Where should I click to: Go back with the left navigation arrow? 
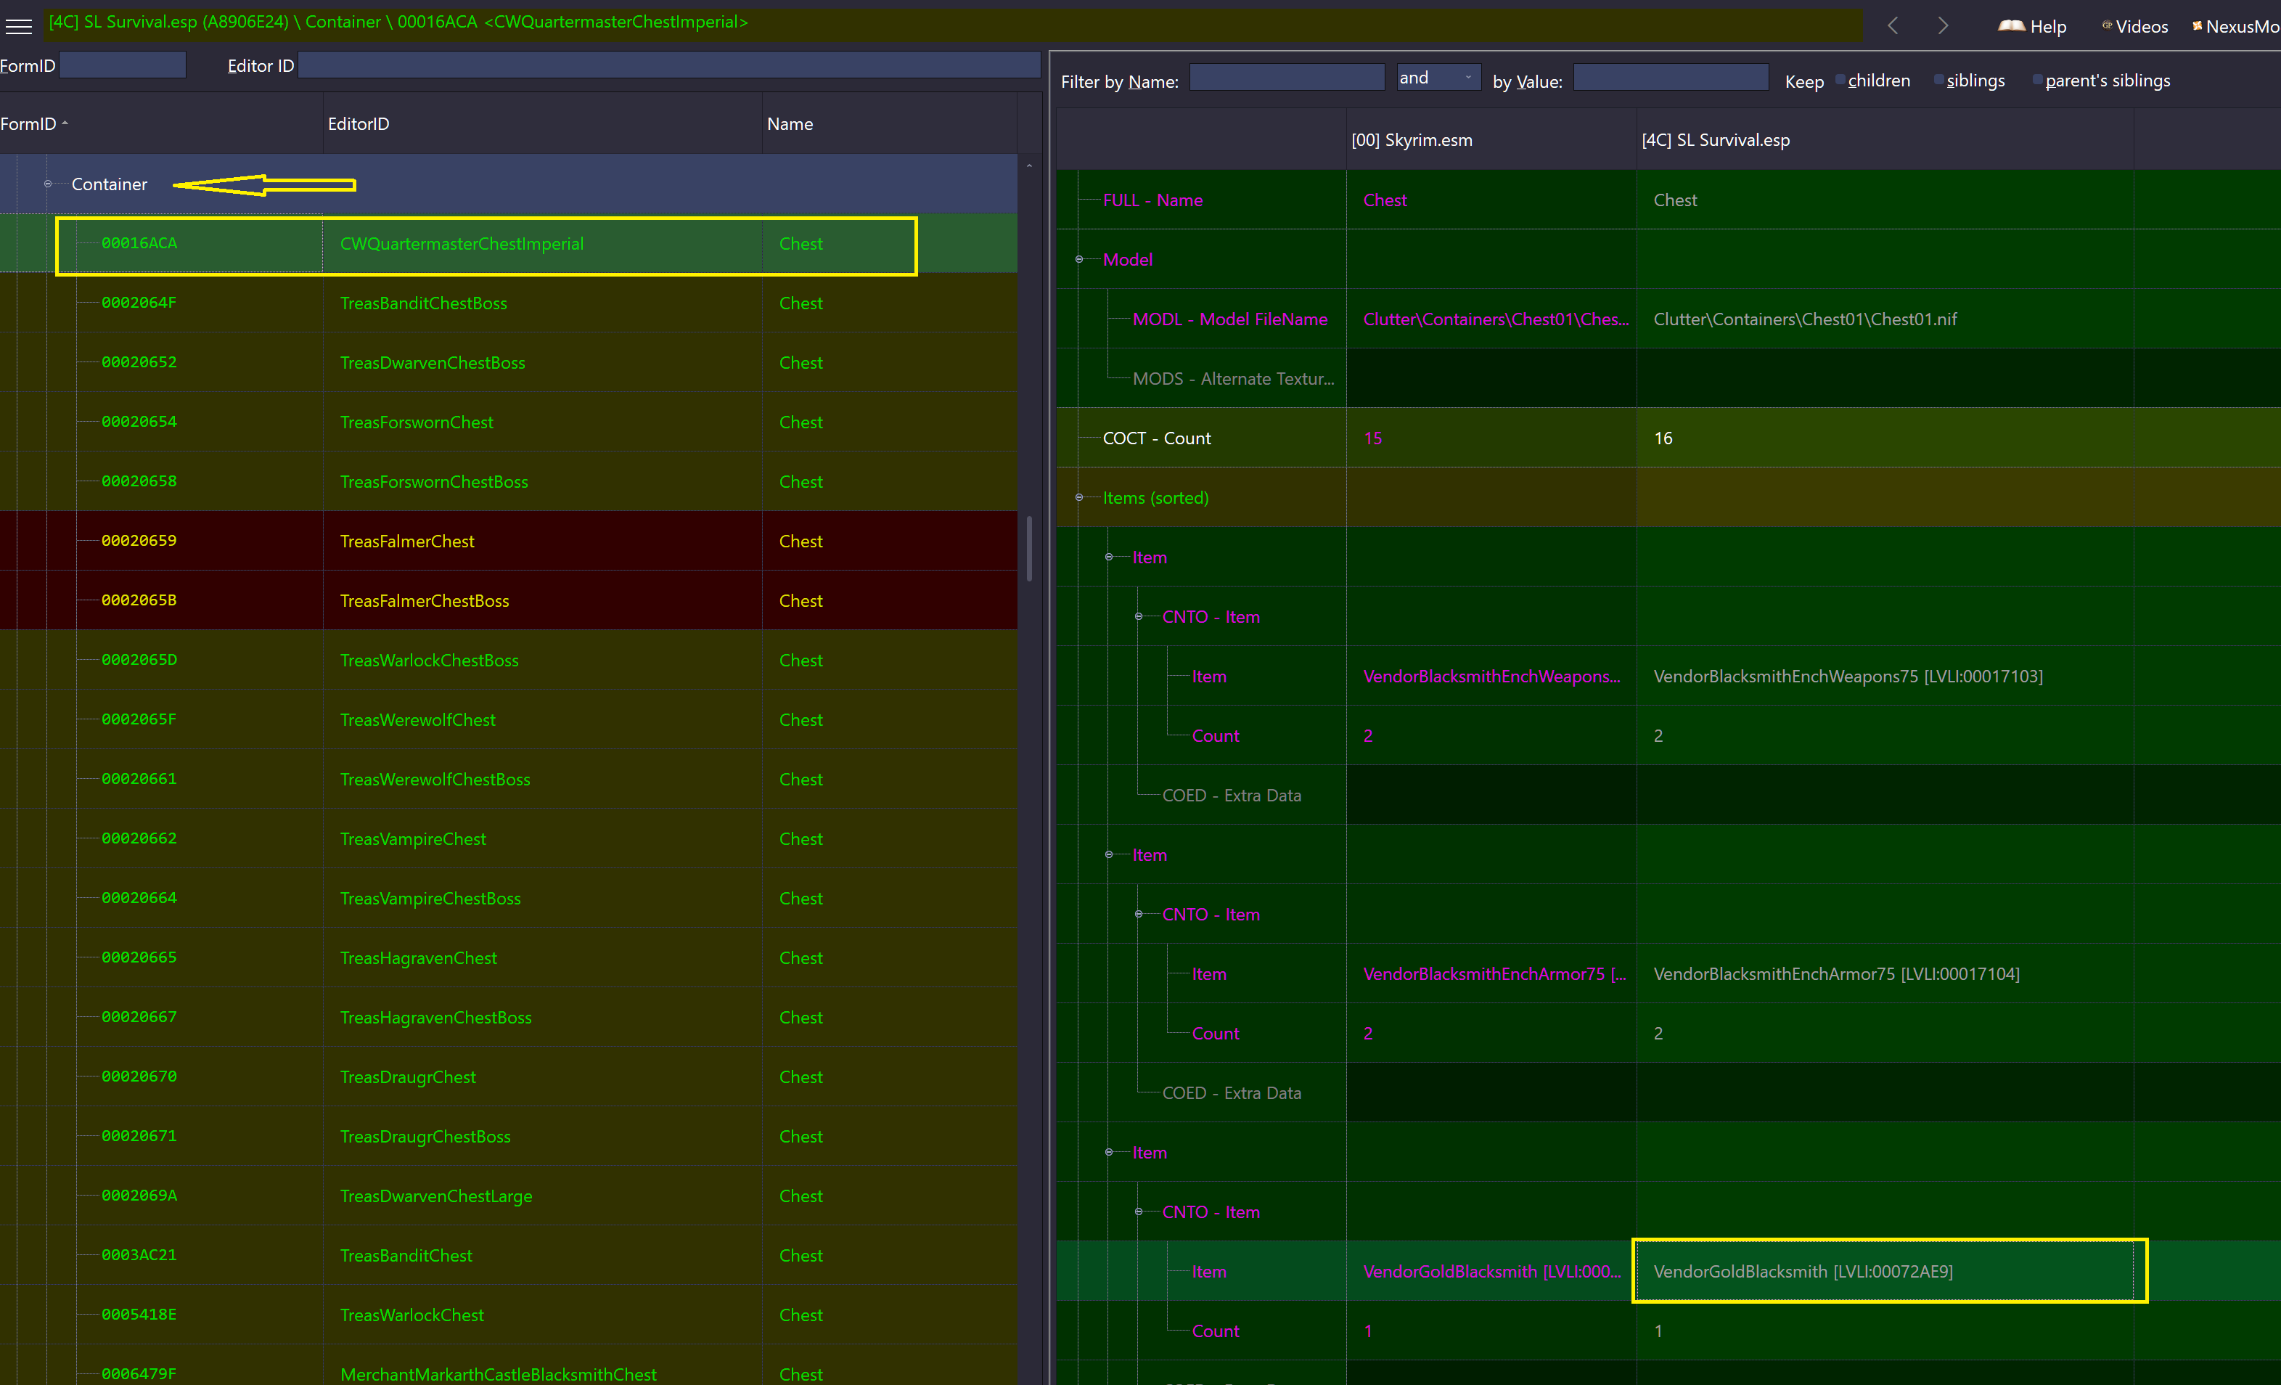(1893, 26)
